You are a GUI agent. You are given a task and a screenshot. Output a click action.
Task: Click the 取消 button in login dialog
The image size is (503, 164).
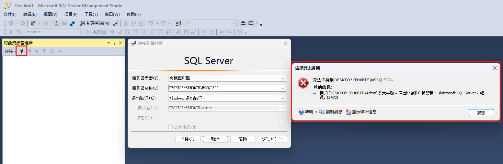tap(215, 139)
